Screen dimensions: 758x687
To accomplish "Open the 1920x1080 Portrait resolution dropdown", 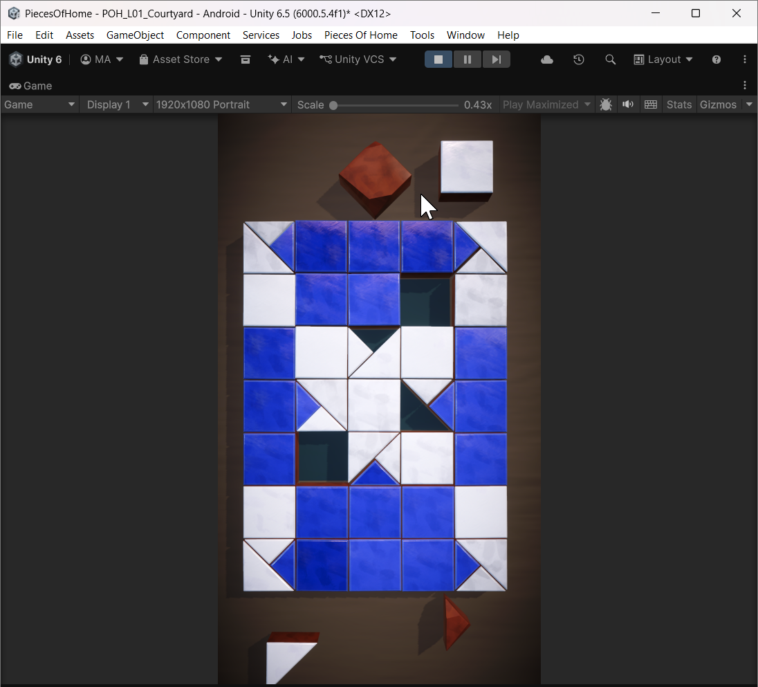I will coord(222,105).
